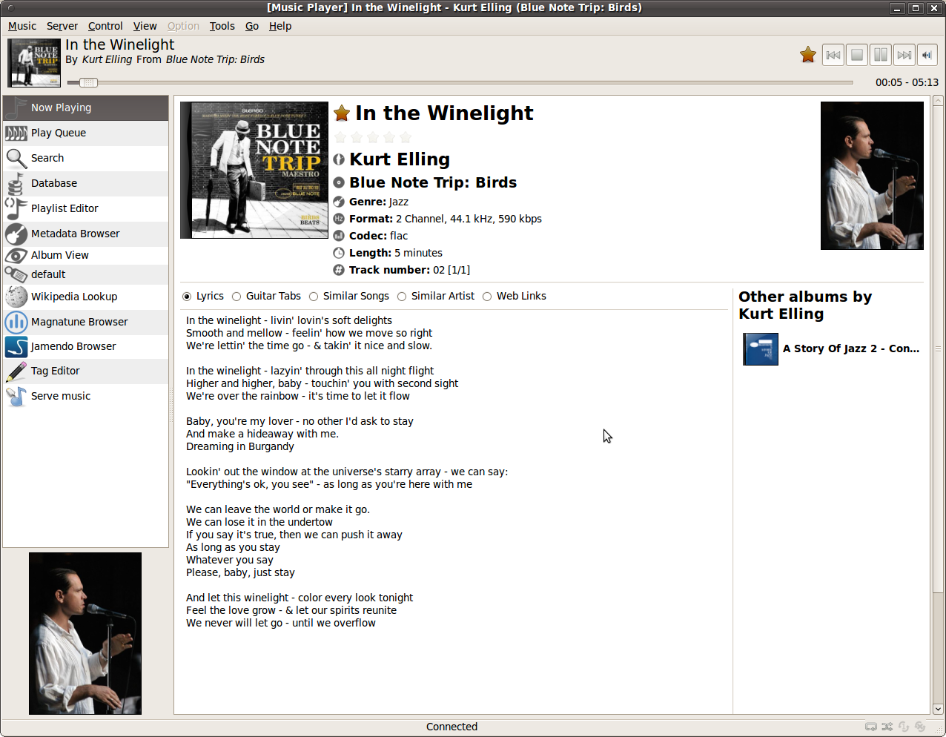The height and width of the screenshot is (737, 946).
Task: Open the Control menu
Action: [x=105, y=26]
